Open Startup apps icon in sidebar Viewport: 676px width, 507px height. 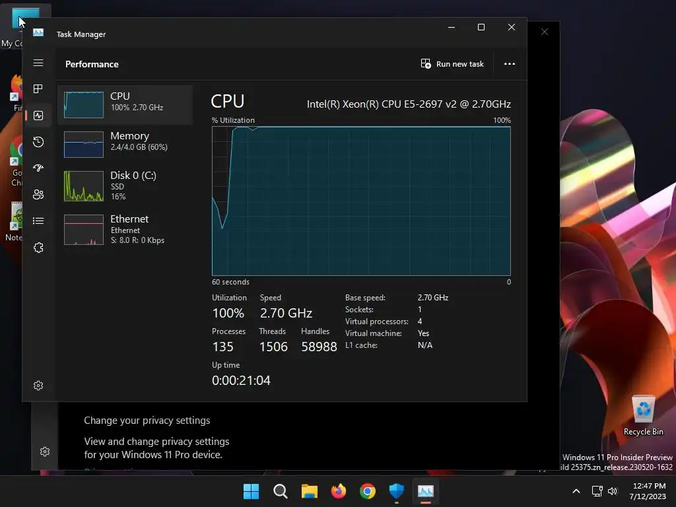click(x=38, y=168)
